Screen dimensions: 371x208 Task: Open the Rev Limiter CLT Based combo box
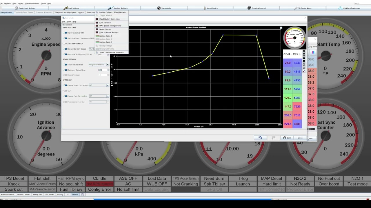(92, 49)
